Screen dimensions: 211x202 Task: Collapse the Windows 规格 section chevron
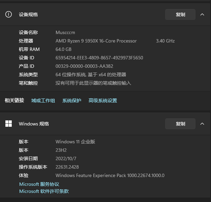(202, 124)
